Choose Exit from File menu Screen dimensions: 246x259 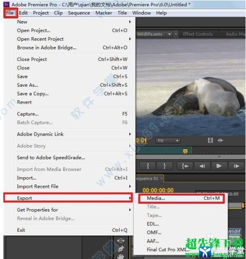click(74, 230)
